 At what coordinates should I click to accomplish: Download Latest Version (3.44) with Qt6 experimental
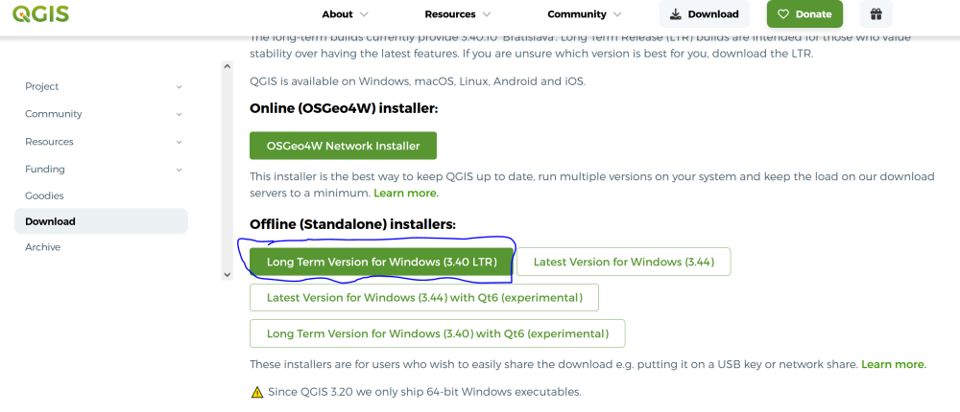tap(424, 298)
